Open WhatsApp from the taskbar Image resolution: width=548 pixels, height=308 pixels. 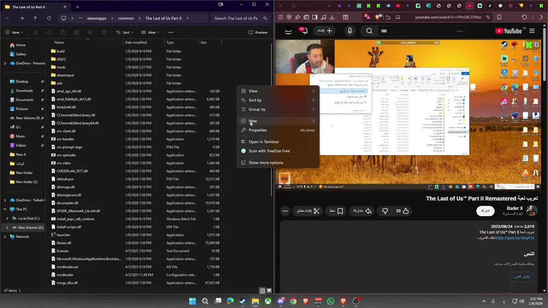[331, 301]
